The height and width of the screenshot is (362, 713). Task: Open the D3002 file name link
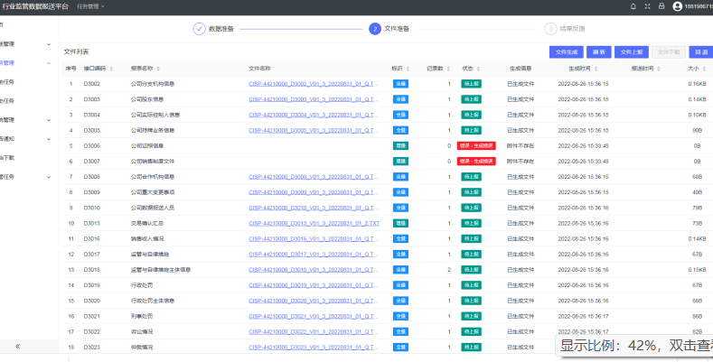[314, 84]
